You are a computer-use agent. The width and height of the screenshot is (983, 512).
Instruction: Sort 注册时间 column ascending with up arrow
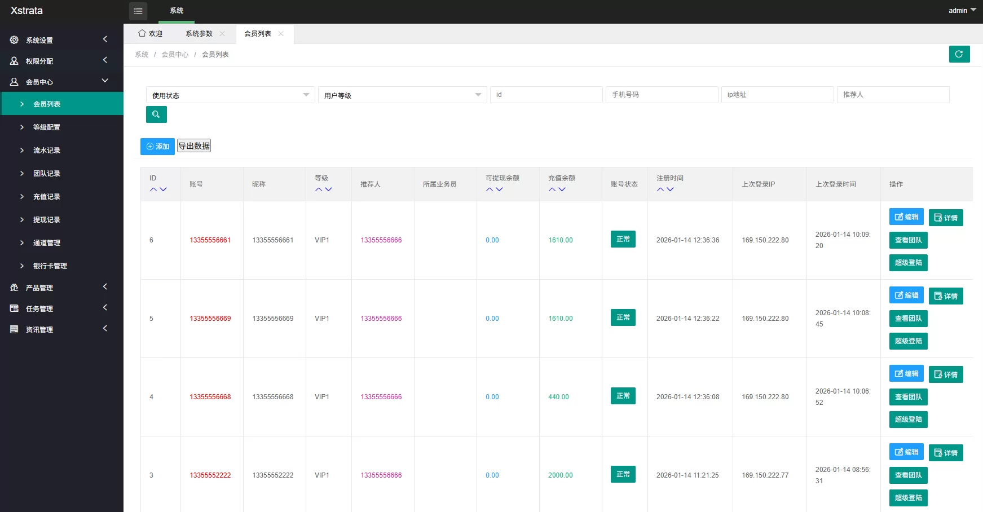tap(660, 189)
